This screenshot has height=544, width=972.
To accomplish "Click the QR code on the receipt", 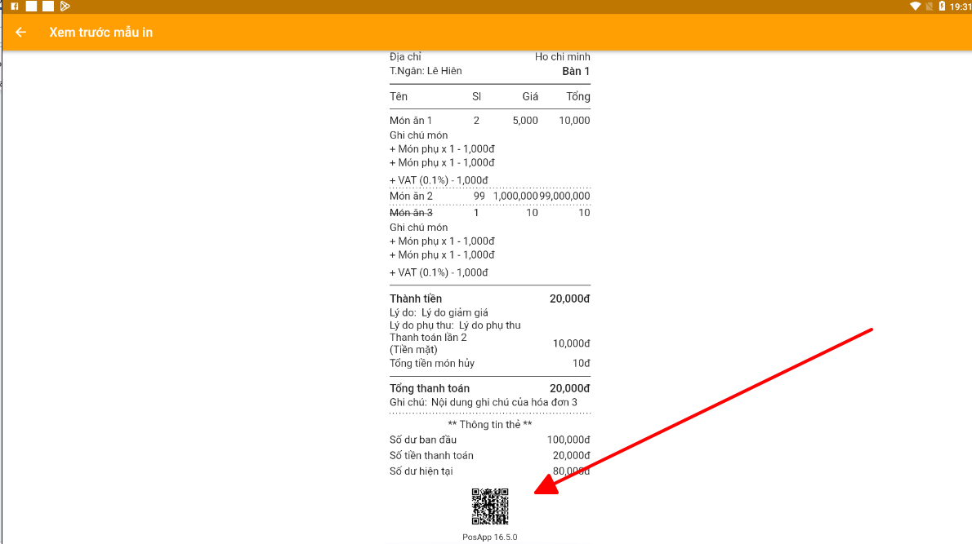I will [x=490, y=506].
